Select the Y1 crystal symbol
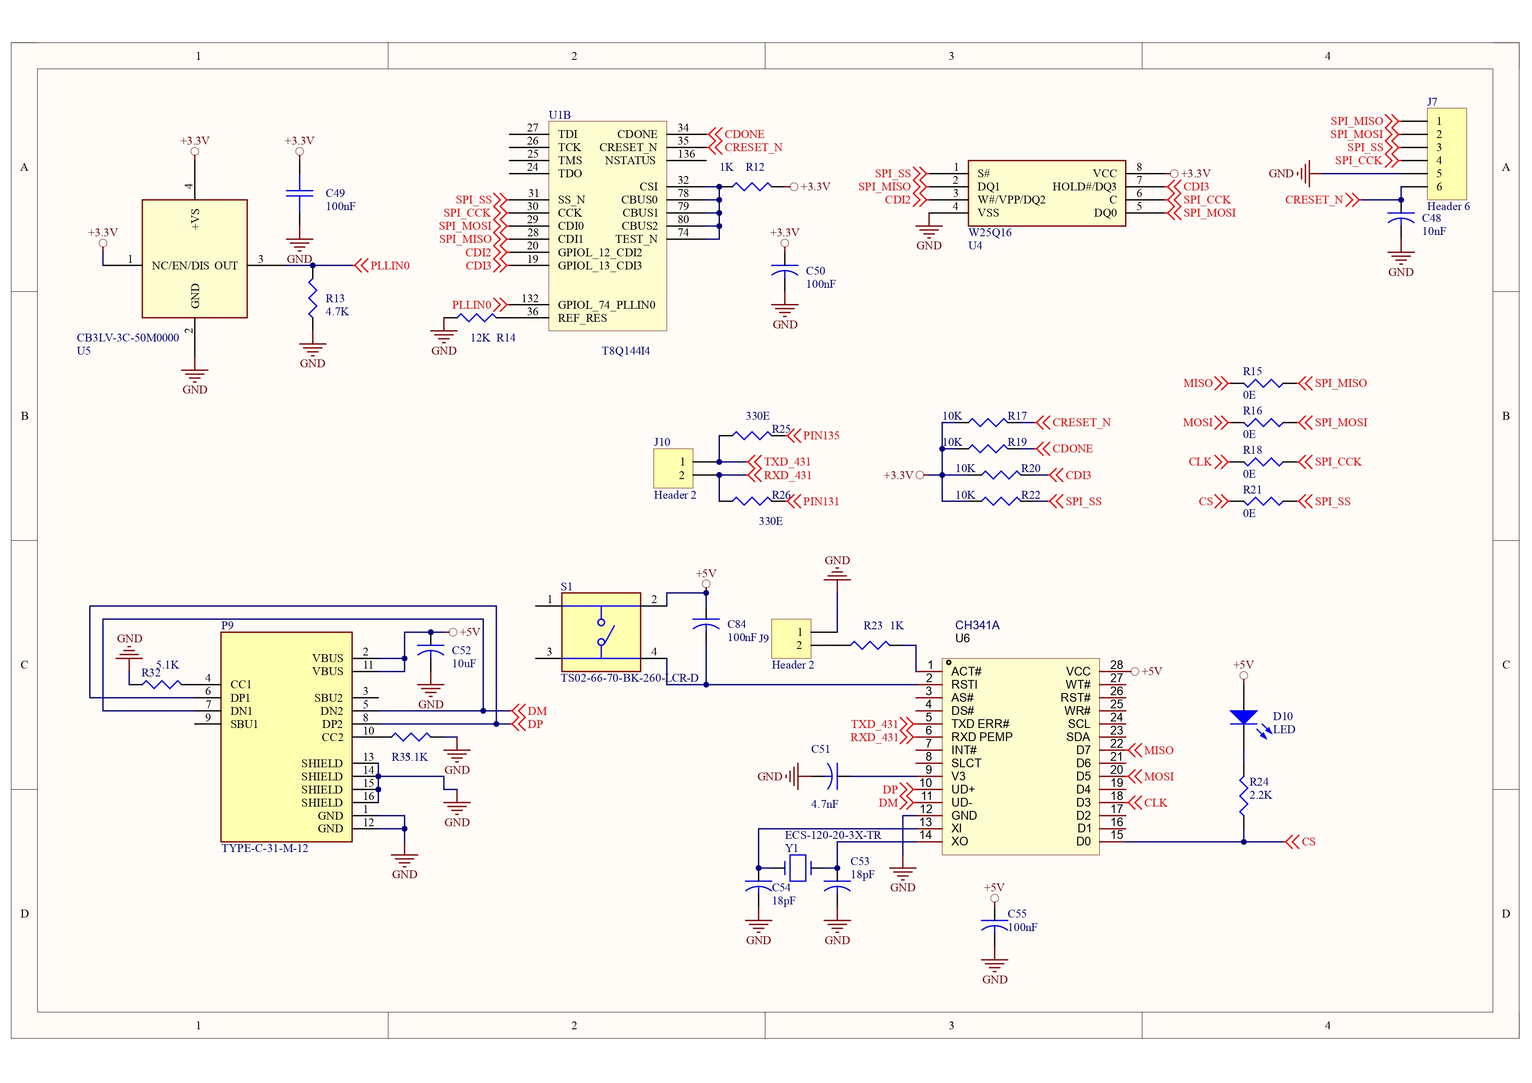 [x=797, y=868]
